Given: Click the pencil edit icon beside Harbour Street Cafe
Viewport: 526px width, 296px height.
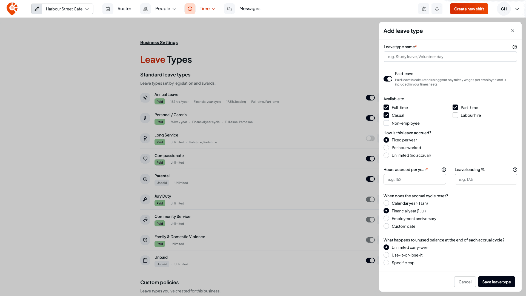Looking at the screenshot, I should [37, 9].
